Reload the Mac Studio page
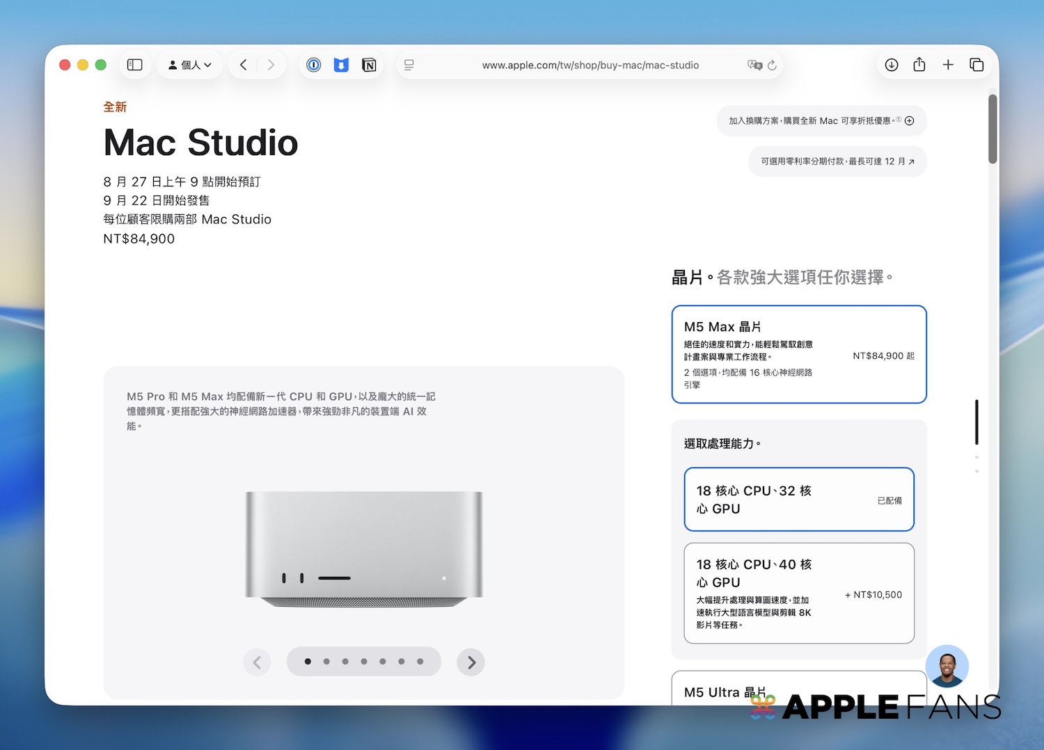 point(772,65)
